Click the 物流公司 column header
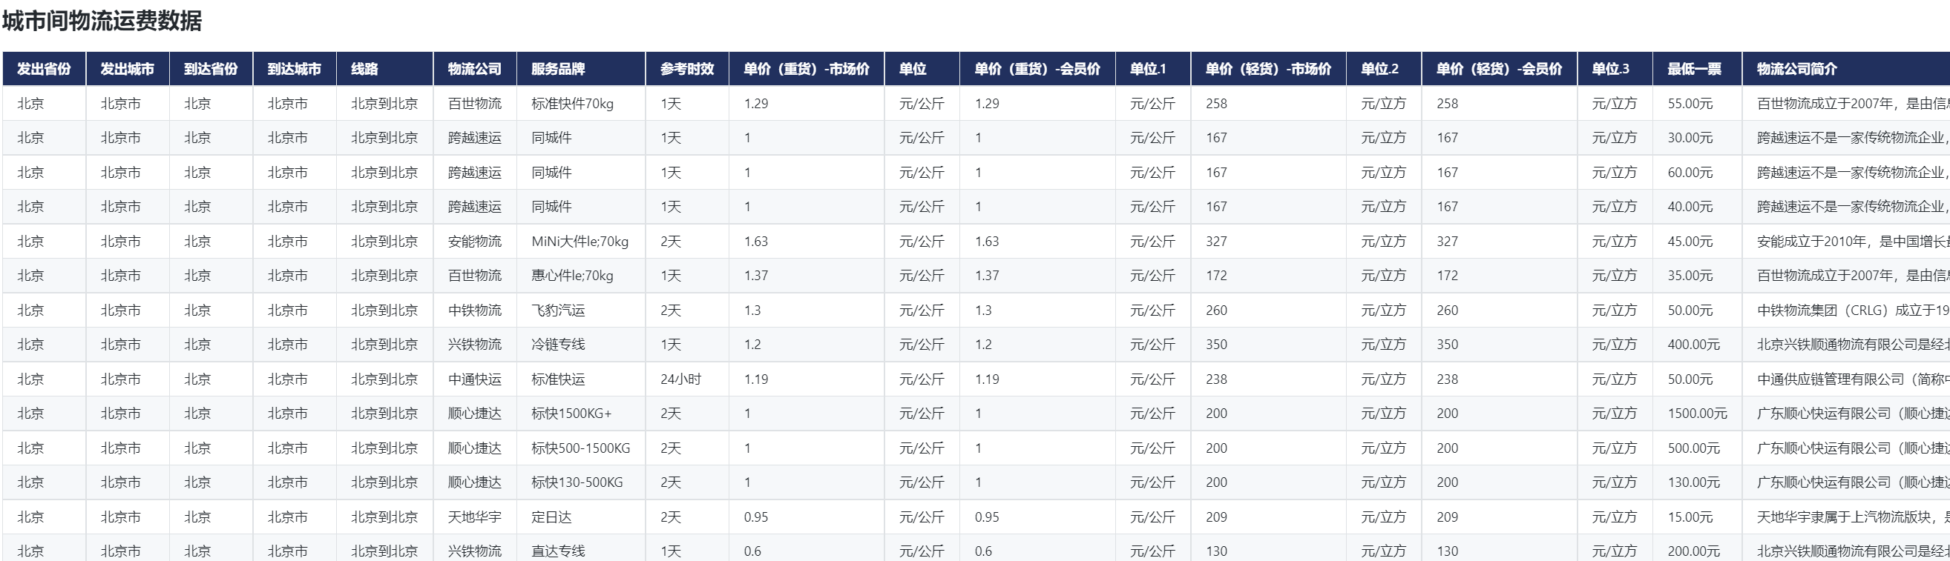 click(x=475, y=69)
